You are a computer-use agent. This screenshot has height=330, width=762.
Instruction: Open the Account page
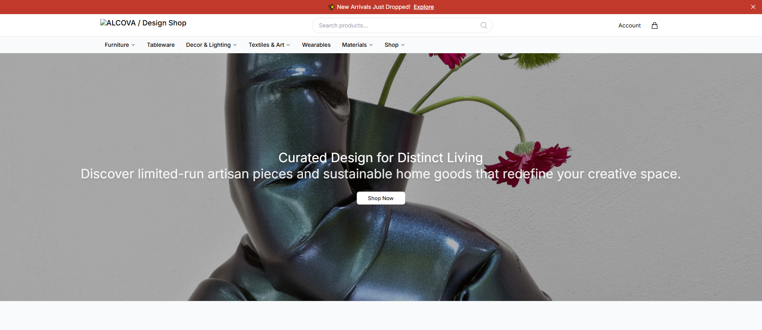click(x=630, y=25)
